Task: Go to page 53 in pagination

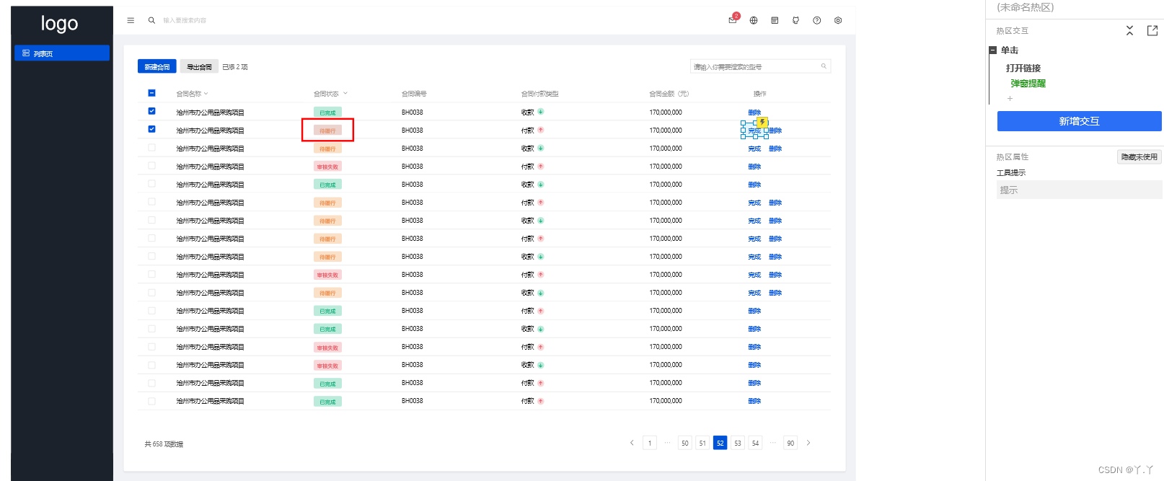Action: 738,443
